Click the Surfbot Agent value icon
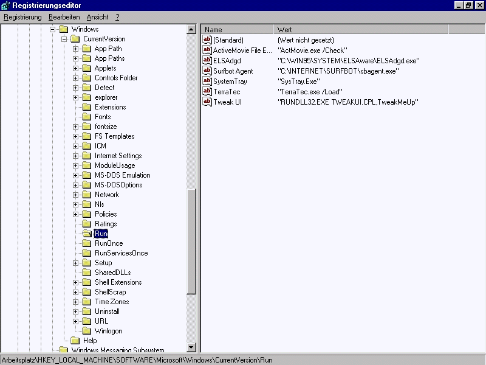This screenshot has width=486, height=365. (207, 71)
